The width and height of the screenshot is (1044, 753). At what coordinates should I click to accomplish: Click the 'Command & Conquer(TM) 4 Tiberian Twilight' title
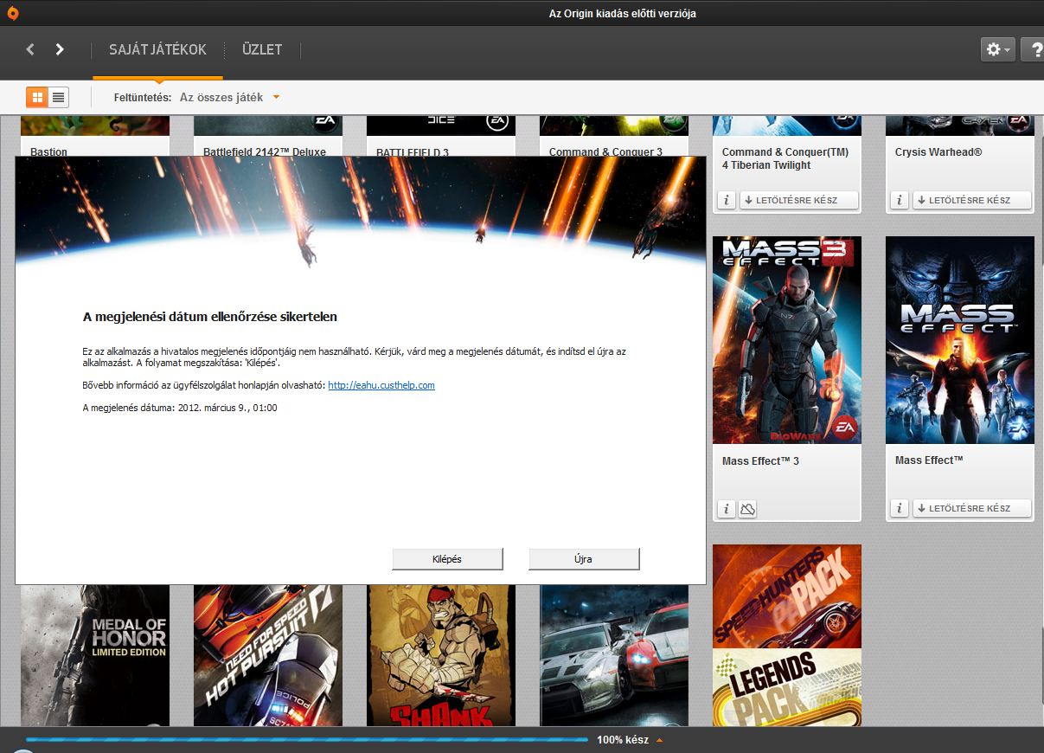pos(785,158)
